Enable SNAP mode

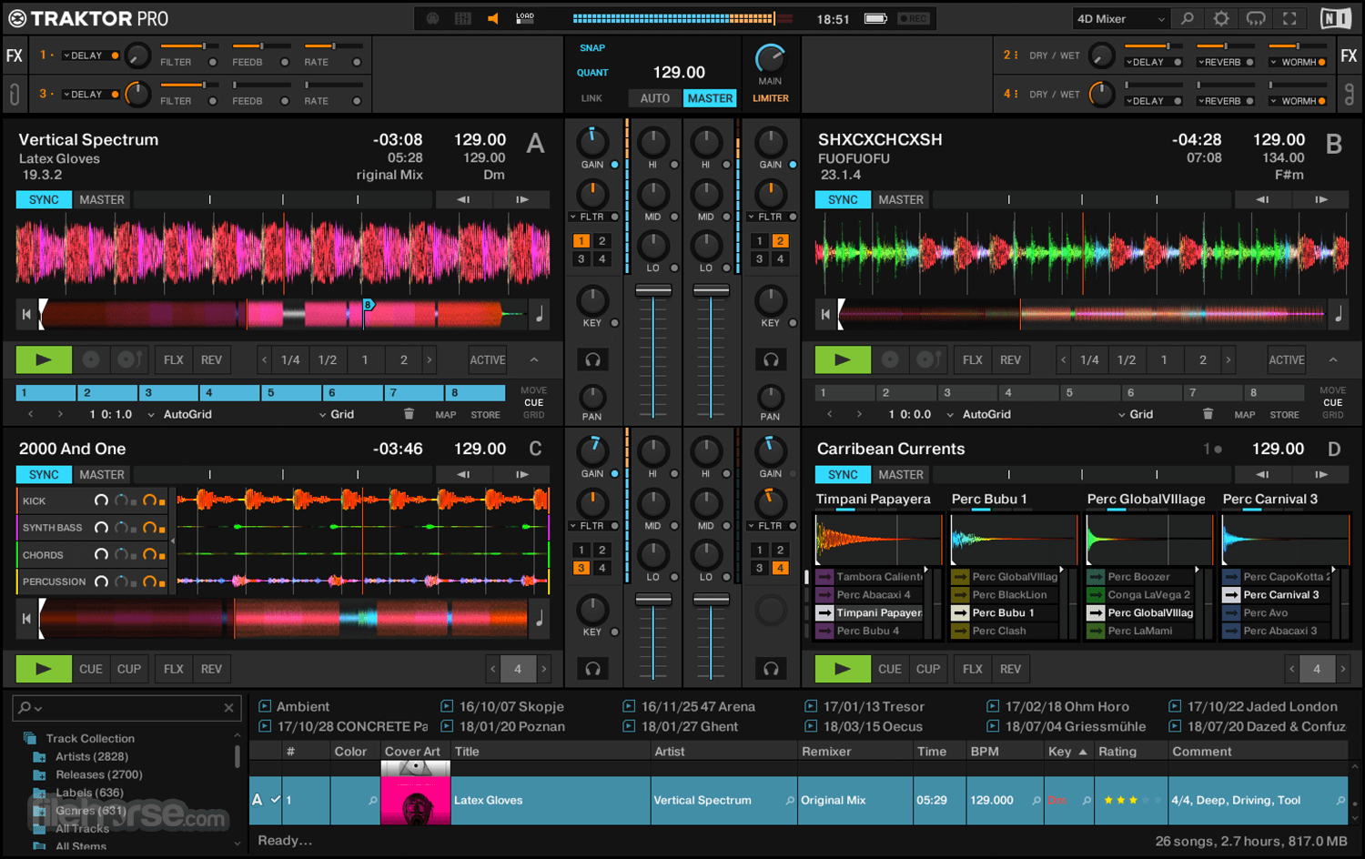[591, 47]
